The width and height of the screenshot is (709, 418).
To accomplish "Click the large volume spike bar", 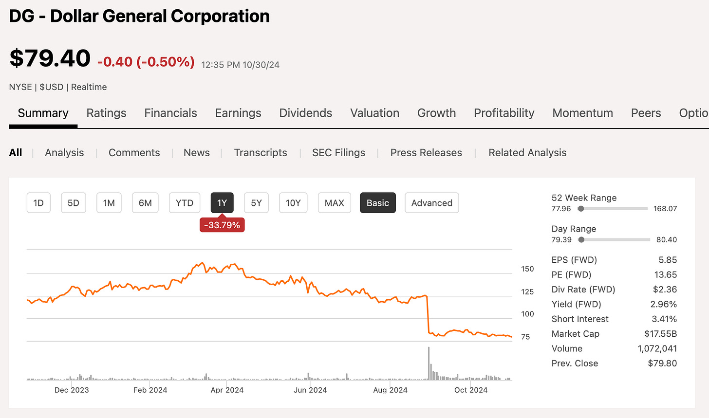I will [x=429, y=363].
